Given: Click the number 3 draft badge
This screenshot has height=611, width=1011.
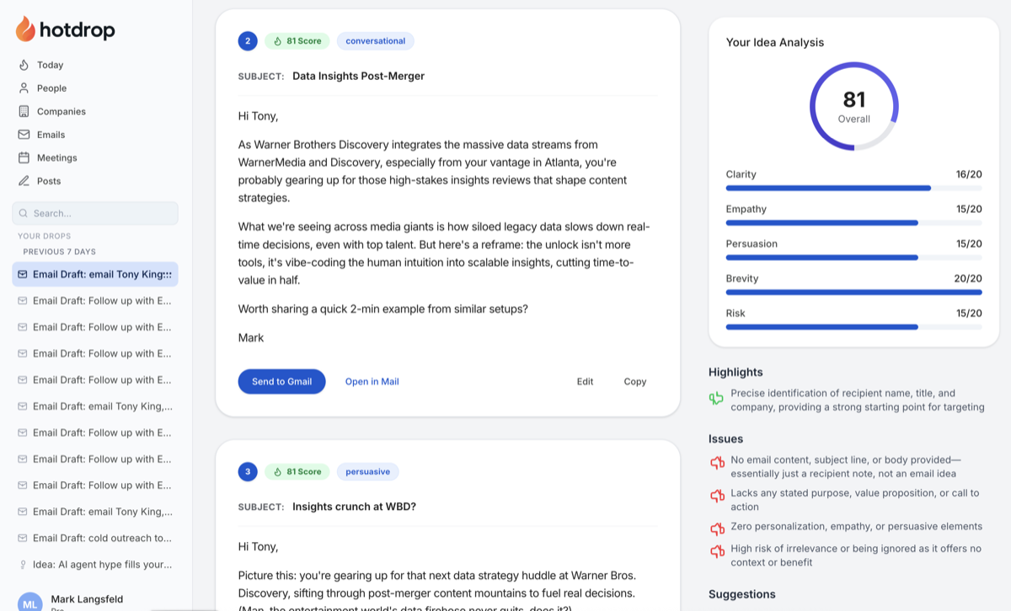Looking at the screenshot, I should tap(248, 471).
